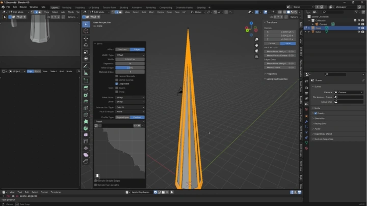Run the script with play button
The height and width of the screenshot is (206, 367).
coord(172,192)
